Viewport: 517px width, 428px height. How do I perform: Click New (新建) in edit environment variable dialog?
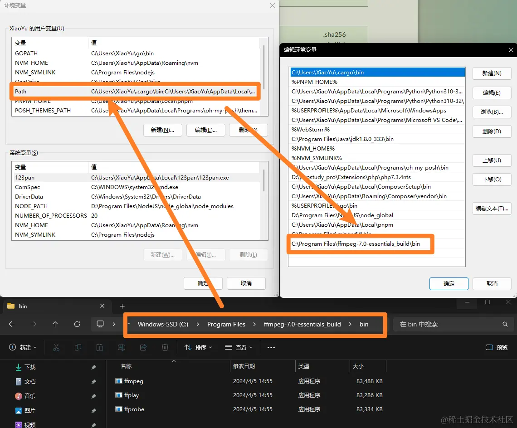[x=492, y=73]
